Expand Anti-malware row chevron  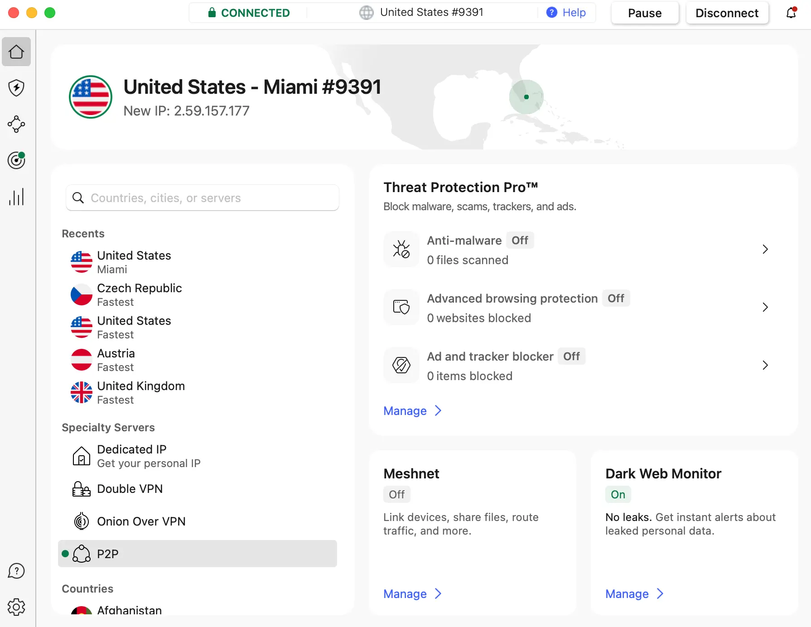coord(765,249)
